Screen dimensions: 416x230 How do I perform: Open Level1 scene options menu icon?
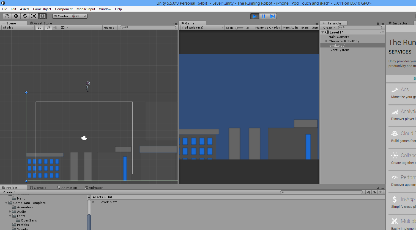[382, 32]
